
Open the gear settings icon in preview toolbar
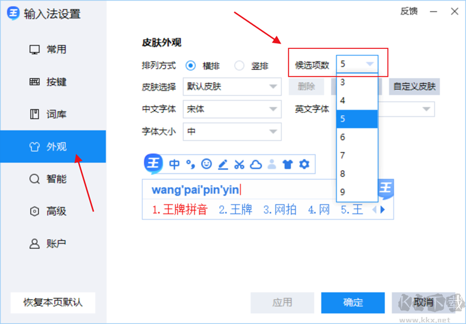pos(304,164)
